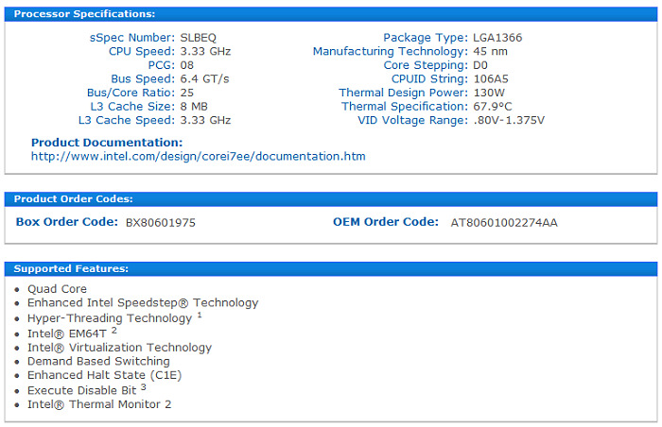The height and width of the screenshot is (427, 662).
Task: Click the Thermal Design Power value 130W
Action: pyautogui.click(x=488, y=93)
